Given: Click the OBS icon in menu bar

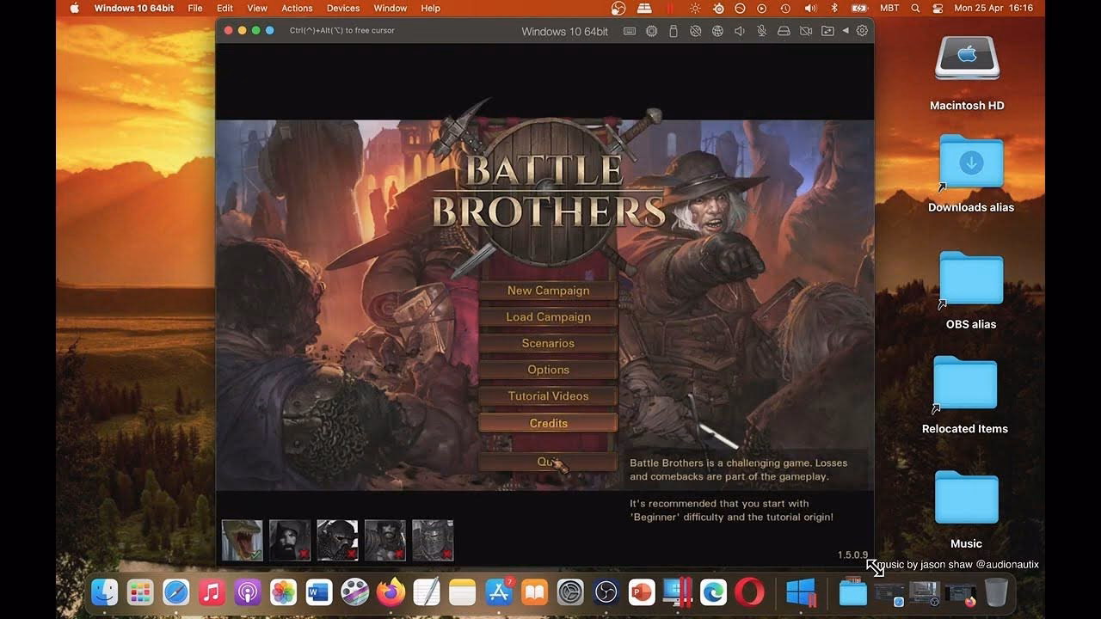Looking at the screenshot, I should click(x=618, y=8).
